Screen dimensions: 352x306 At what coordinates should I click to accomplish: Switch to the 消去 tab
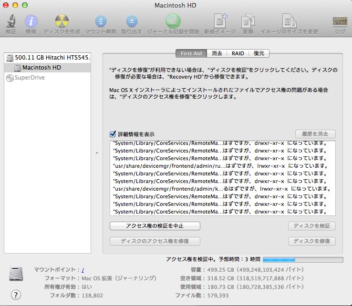pyautogui.click(x=217, y=53)
